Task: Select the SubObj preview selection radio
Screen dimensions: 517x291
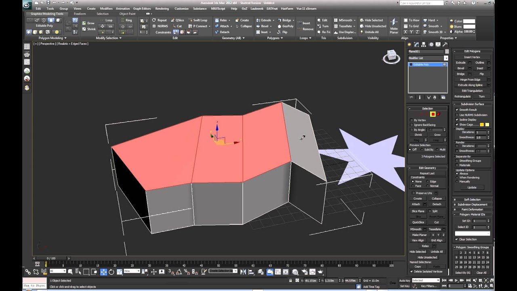Action: tap(422, 150)
